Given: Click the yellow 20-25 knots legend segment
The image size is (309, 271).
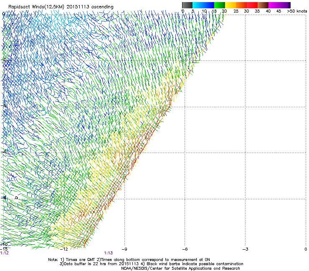Looking at the screenshot, I should point(230,5).
